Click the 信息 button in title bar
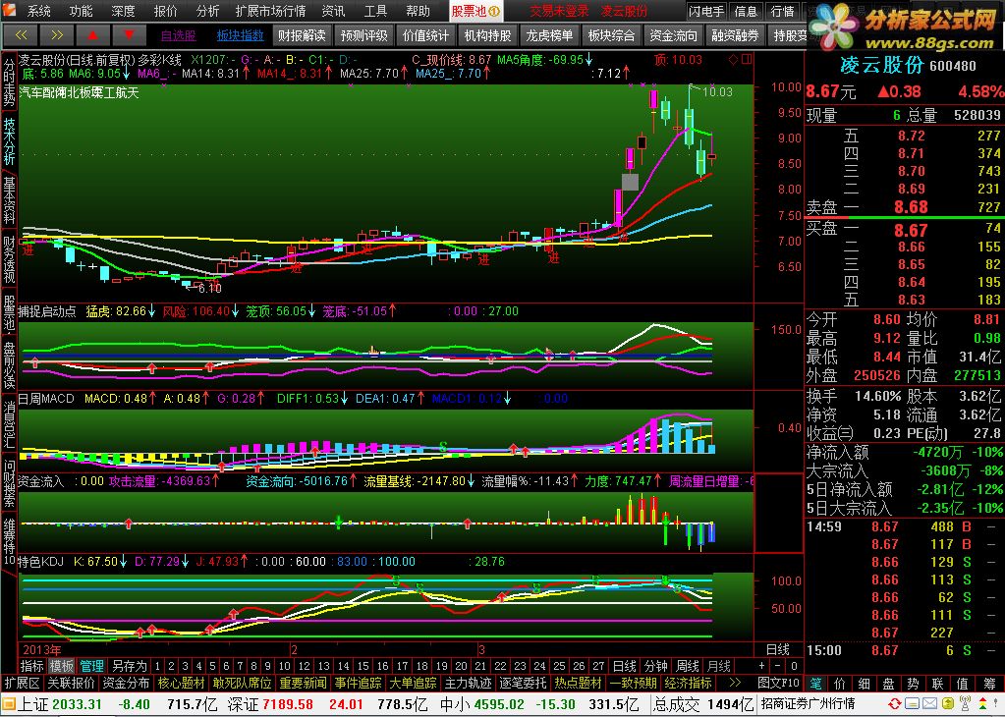The width and height of the screenshot is (1005, 717). click(x=746, y=11)
